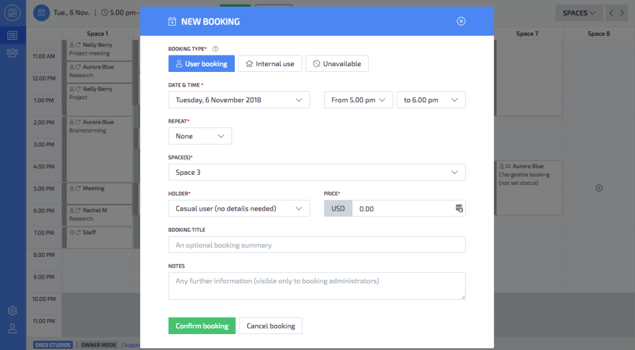The height and width of the screenshot is (350, 635).
Task: Click the SKED STUDIOS label in footer
Action: (x=53, y=345)
